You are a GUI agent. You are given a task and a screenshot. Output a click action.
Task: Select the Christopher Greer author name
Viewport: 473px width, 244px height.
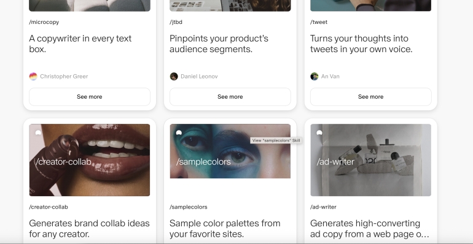click(x=64, y=77)
